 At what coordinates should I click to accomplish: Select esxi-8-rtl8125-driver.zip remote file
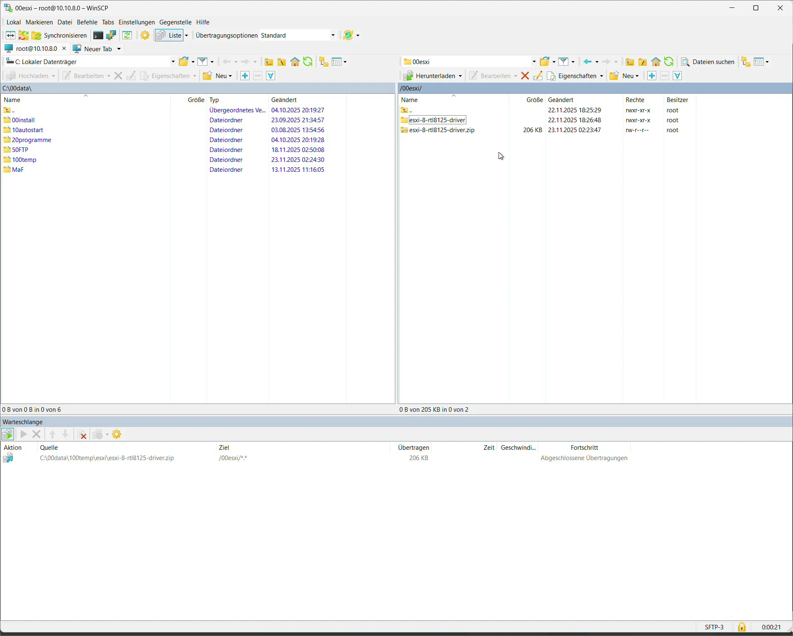coord(442,130)
